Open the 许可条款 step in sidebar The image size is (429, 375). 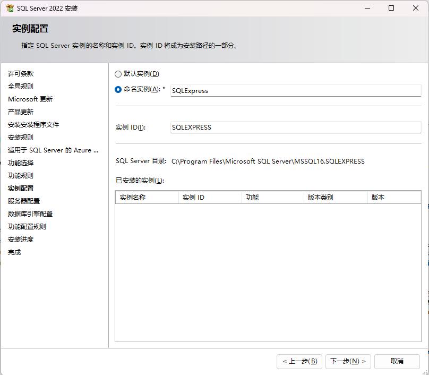(x=21, y=74)
